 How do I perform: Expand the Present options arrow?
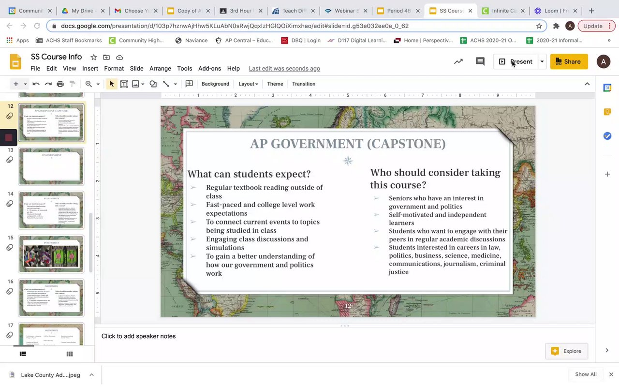[x=542, y=61]
